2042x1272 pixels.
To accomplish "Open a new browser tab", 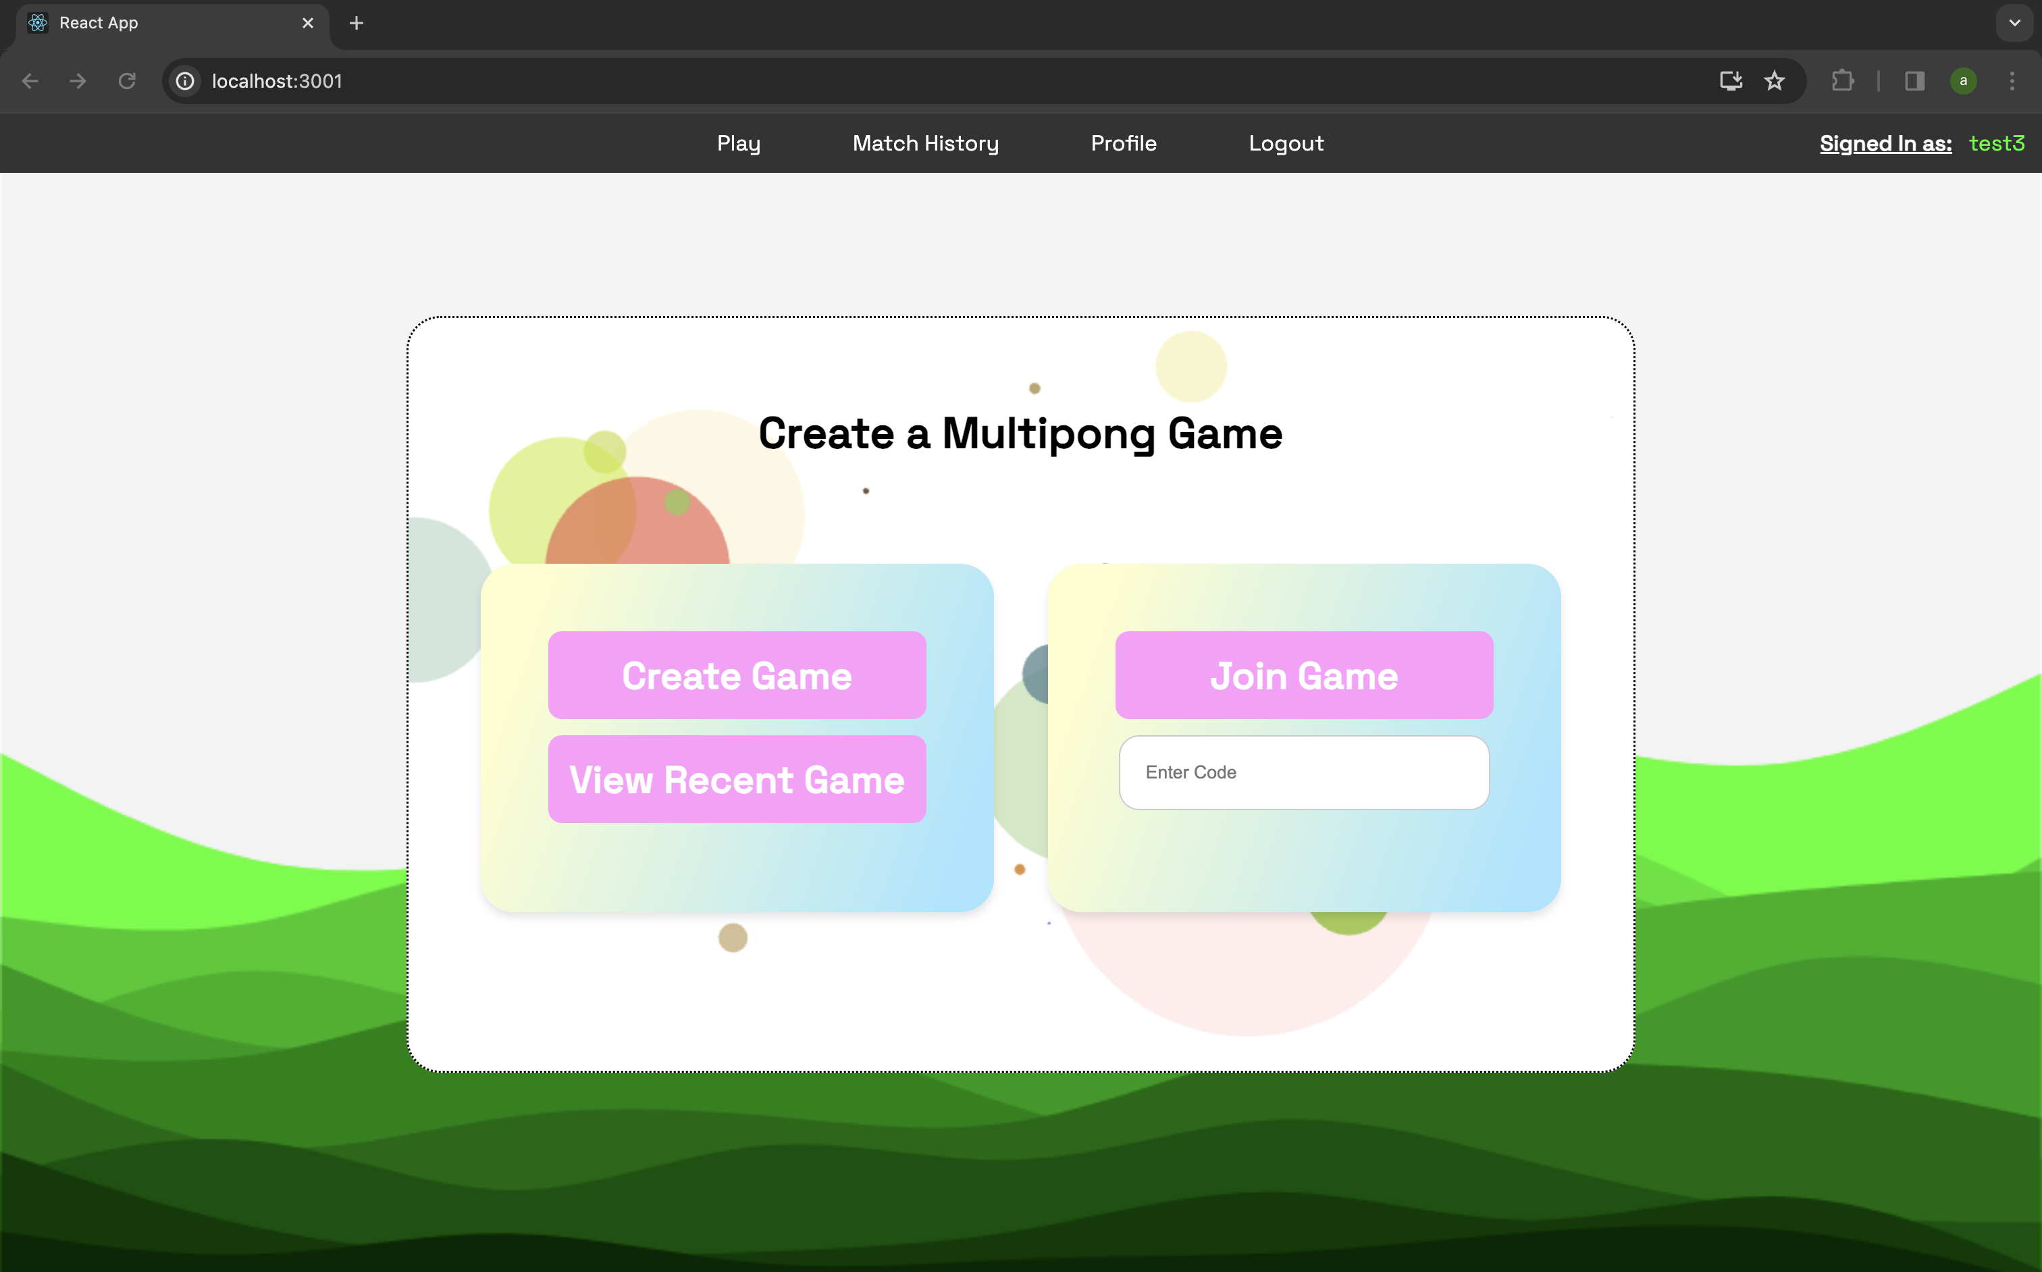I will pyautogui.click(x=356, y=23).
